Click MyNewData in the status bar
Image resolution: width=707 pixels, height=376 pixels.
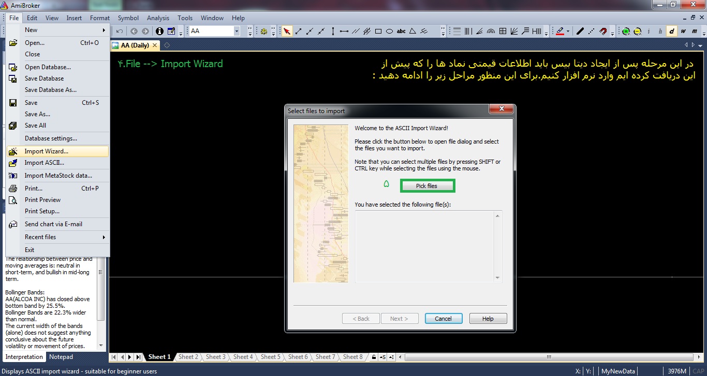pos(618,371)
